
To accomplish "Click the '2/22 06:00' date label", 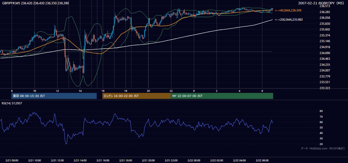I will coord(262,161).
